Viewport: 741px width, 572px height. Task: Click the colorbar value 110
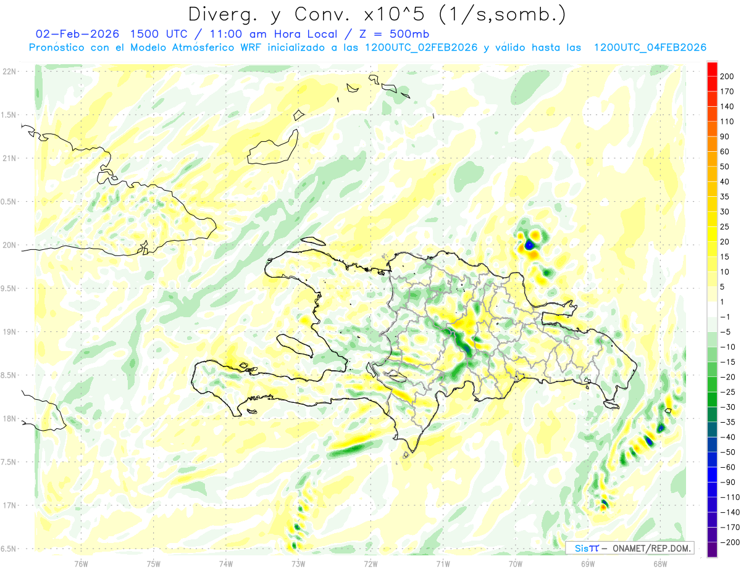(x=728, y=122)
